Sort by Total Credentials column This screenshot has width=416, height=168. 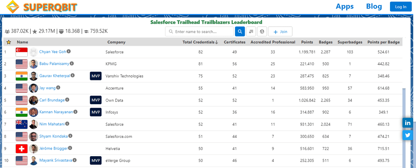tap(200, 42)
